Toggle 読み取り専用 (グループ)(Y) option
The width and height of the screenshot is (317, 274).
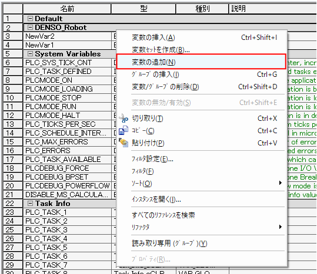coord(201,243)
